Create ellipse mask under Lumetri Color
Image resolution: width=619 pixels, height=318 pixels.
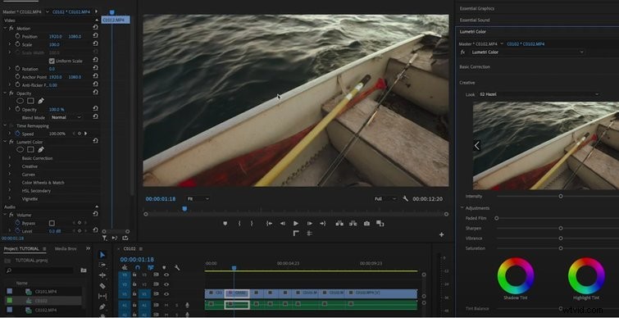point(20,149)
